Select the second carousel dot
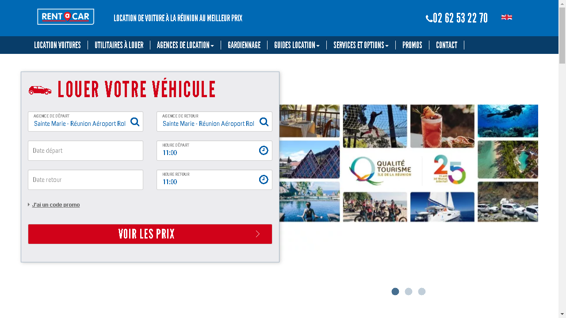The height and width of the screenshot is (318, 566). (x=409, y=291)
